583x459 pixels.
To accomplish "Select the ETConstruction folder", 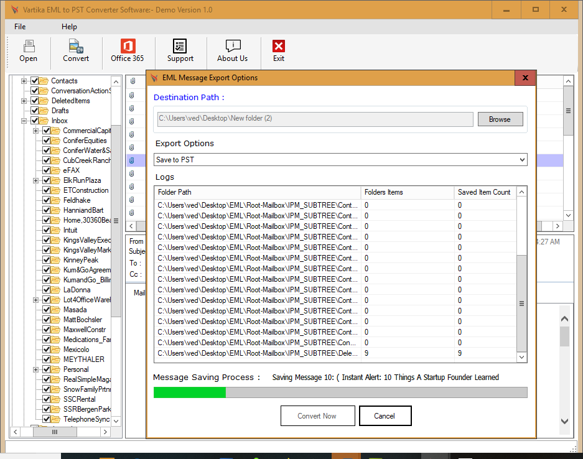I will click(x=86, y=190).
